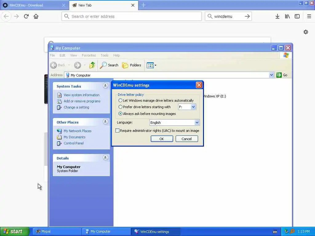This screenshot has width=315, height=236.
Task: Click the Search magnifier in Explorer toolbar
Action: 109,65
